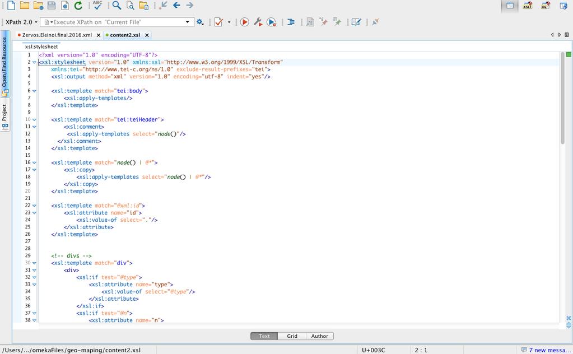Open Find/Replace with magnifier icon

pyautogui.click(x=117, y=5)
